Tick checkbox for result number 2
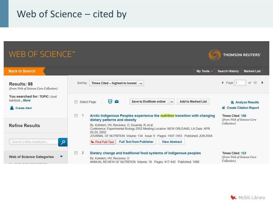The image size is (273, 205). (76, 153)
